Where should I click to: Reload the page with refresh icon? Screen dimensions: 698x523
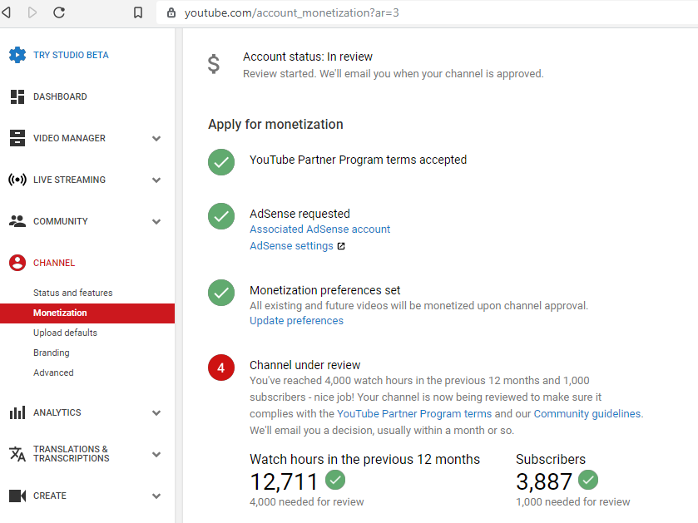(x=59, y=12)
